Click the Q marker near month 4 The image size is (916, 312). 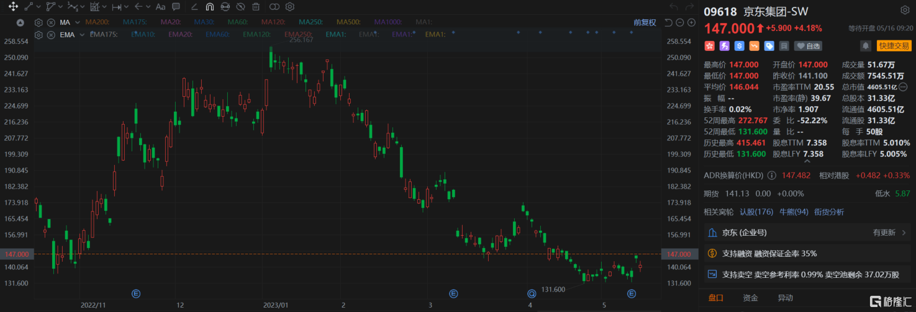[x=532, y=293]
